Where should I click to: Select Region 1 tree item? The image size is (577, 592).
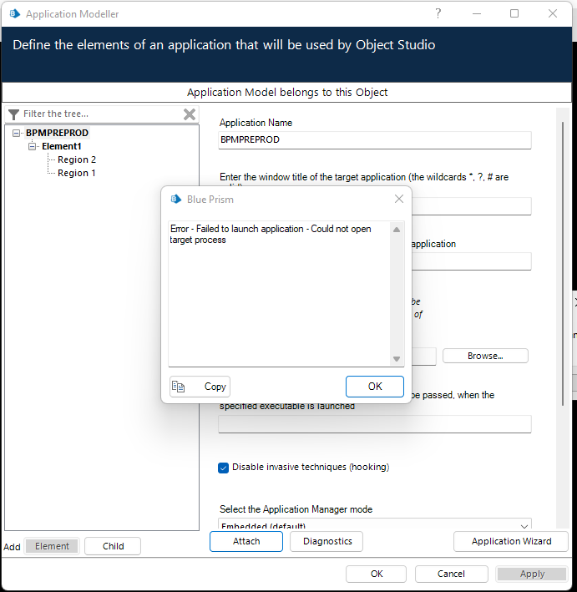77,173
